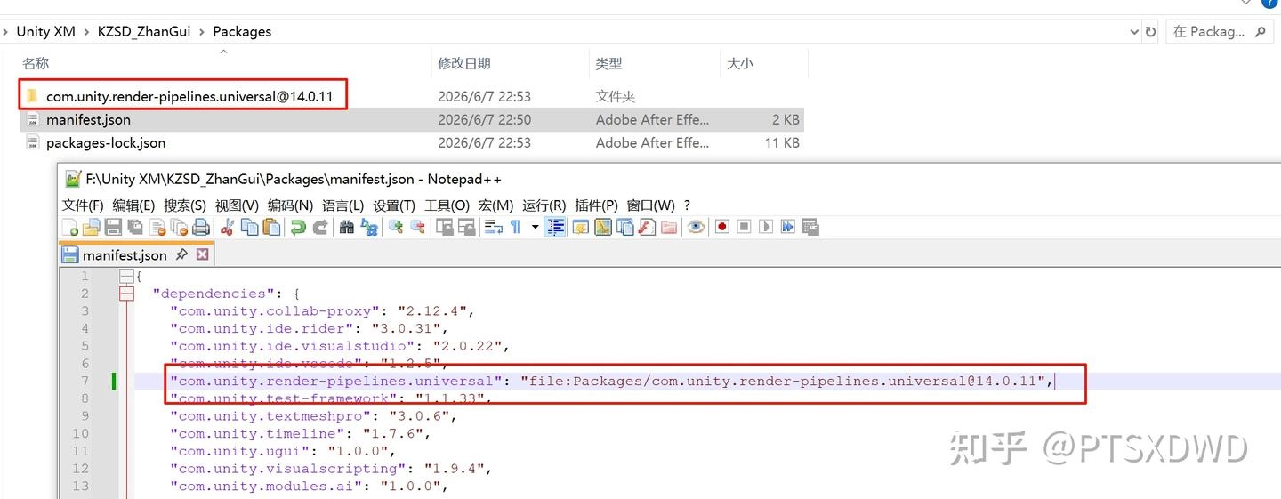Open Find with binoculars icon
This screenshot has width=1281, height=499.
pos(346,227)
